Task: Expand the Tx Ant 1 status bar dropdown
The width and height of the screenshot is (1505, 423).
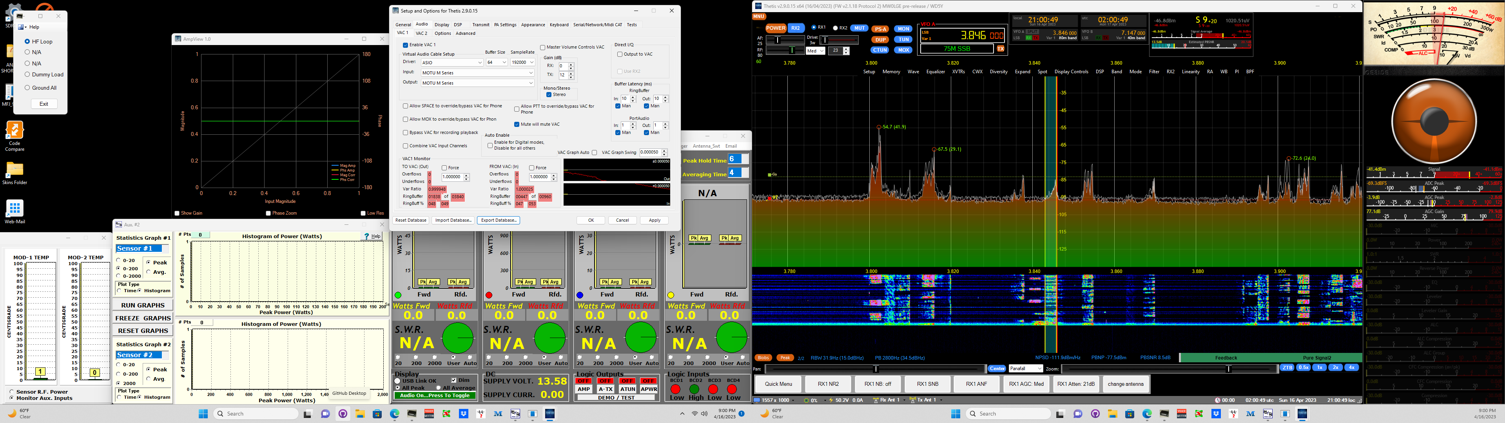Action: pyautogui.click(x=941, y=400)
